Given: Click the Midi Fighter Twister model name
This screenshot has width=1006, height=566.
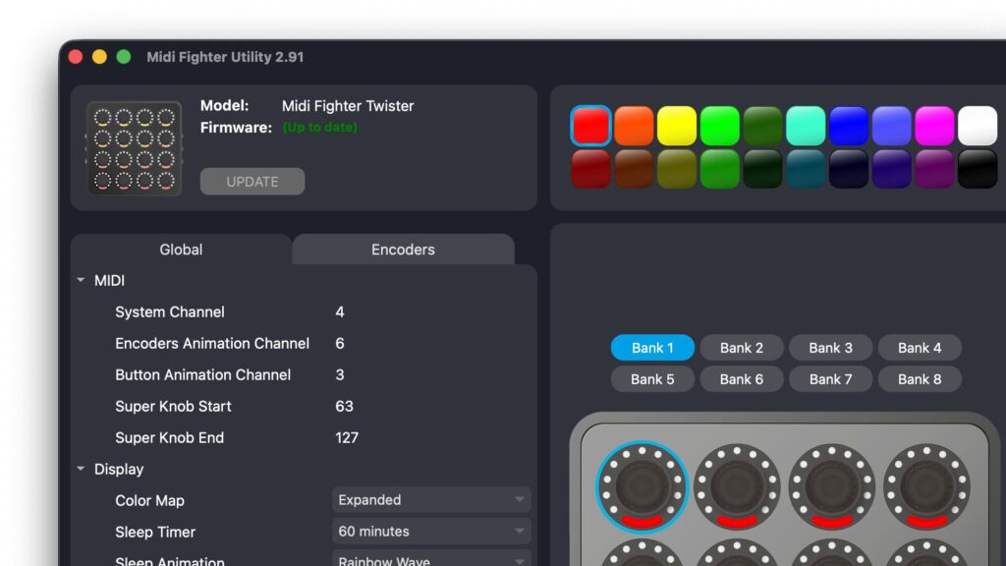Looking at the screenshot, I should [348, 106].
